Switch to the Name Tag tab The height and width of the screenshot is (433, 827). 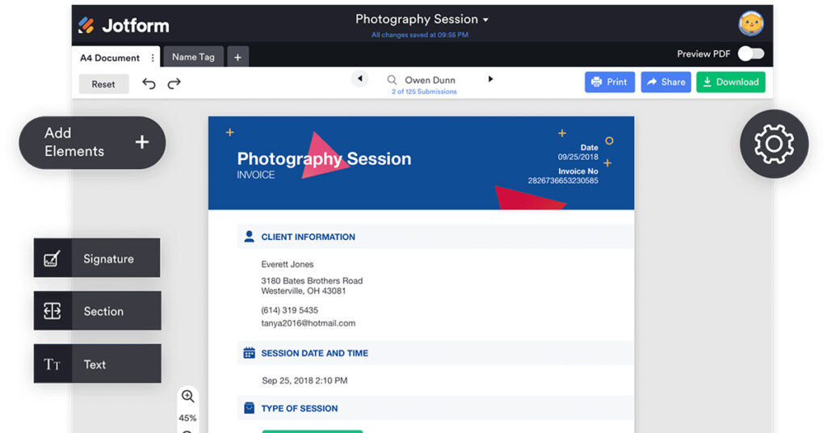pos(193,57)
